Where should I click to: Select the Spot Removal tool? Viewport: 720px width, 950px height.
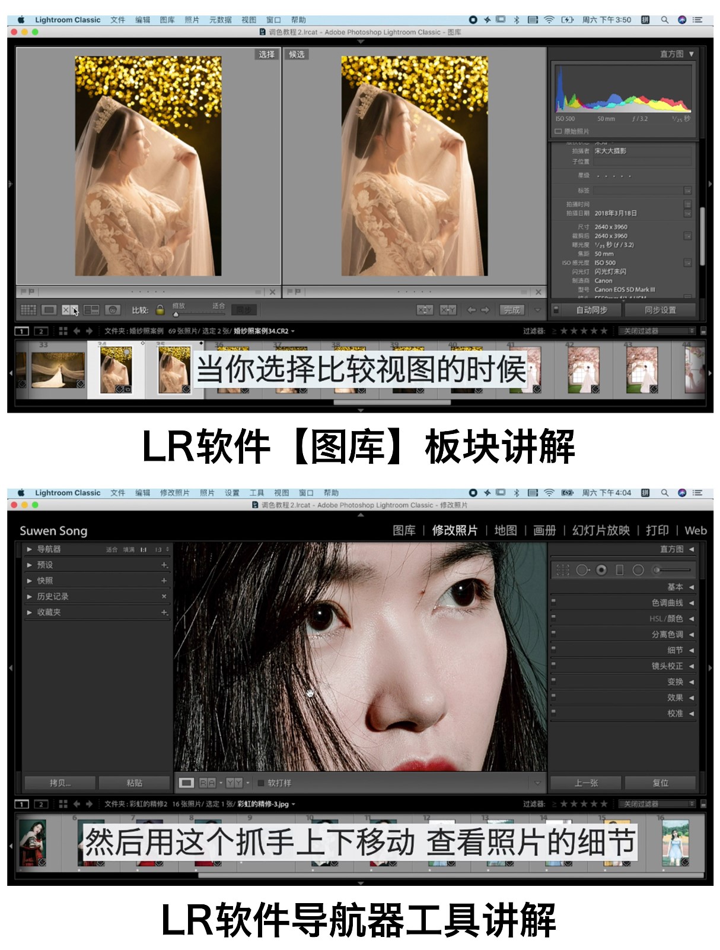pos(582,570)
